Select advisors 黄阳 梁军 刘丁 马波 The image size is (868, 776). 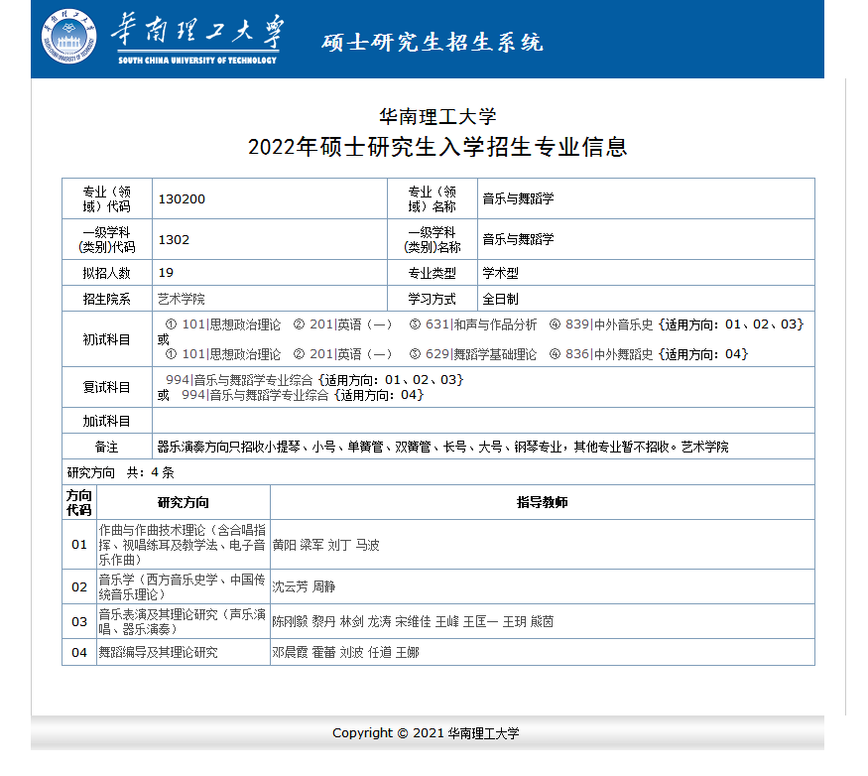(326, 545)
